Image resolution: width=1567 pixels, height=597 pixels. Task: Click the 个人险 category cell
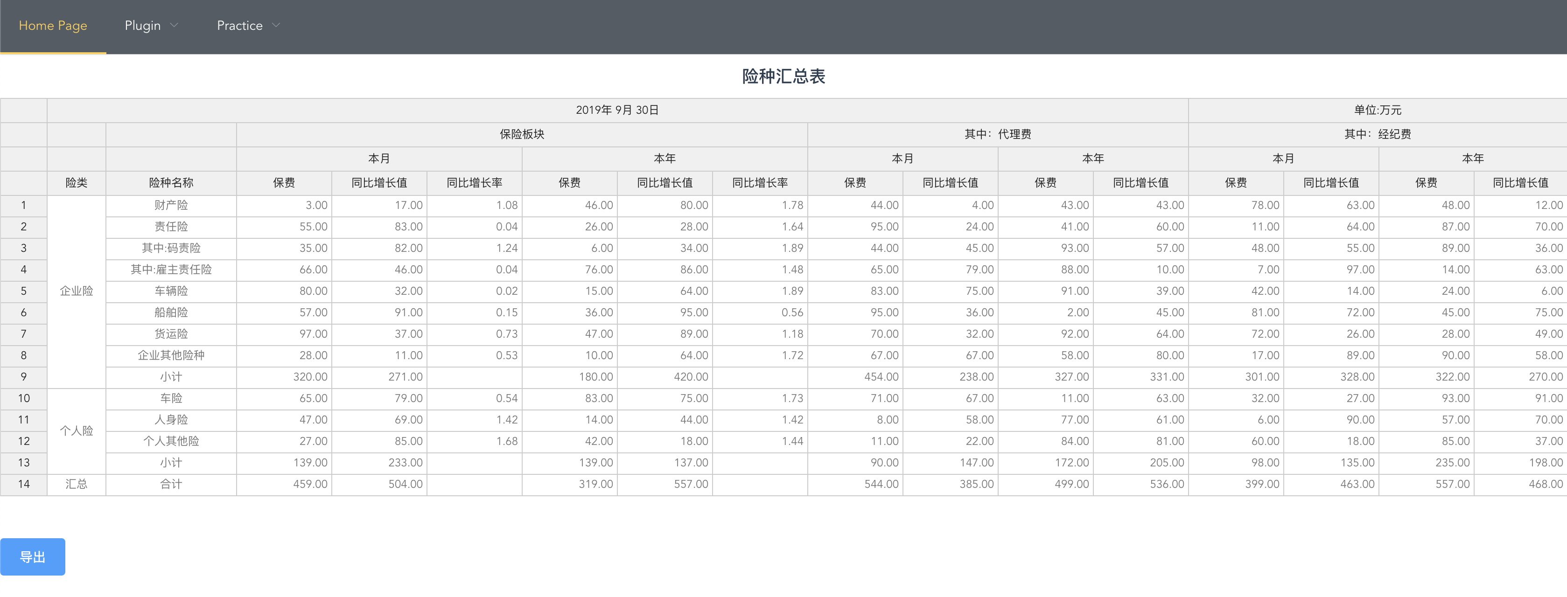coord(76,430)
